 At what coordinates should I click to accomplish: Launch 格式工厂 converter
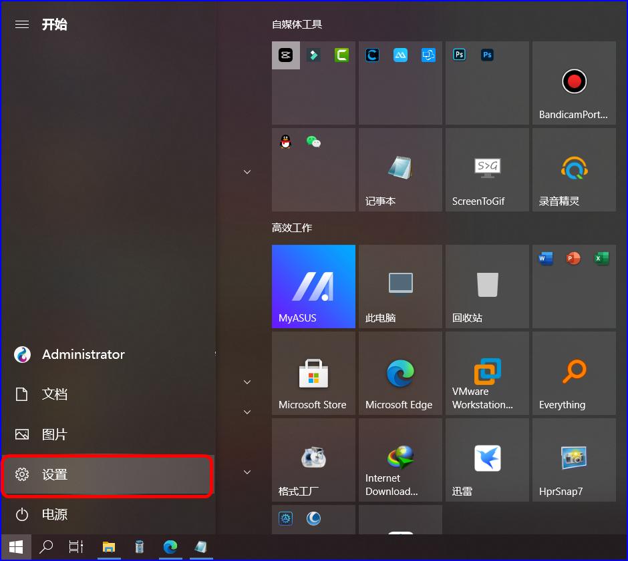pos(313,460)
